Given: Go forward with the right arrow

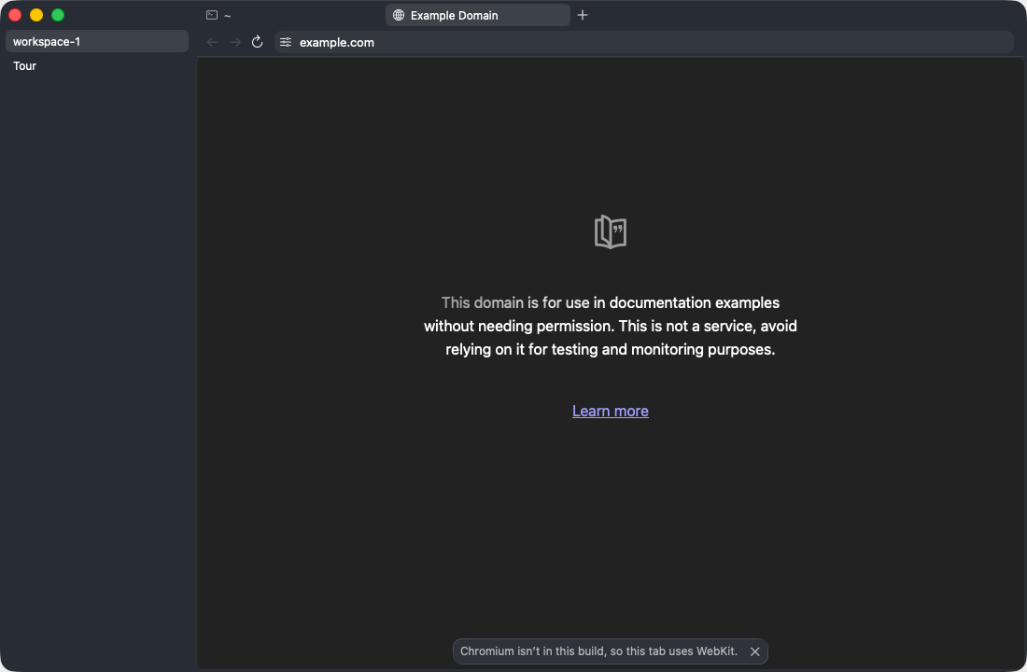Looking at the screenshot, I should pyautogui.click(x=234, y=42).
